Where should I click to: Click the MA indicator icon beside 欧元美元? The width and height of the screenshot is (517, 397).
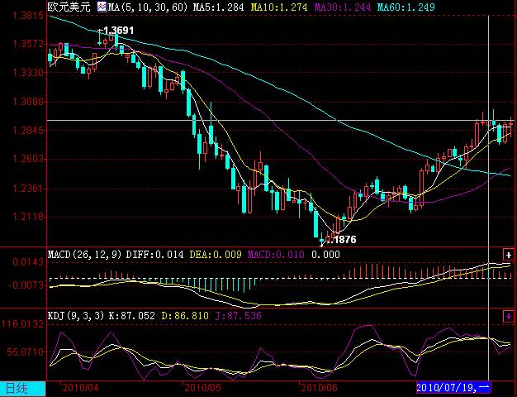tap(102, 7)
